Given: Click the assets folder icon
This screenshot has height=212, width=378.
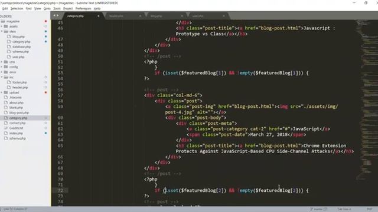Looking at the screenshot, I should [6, 26].
